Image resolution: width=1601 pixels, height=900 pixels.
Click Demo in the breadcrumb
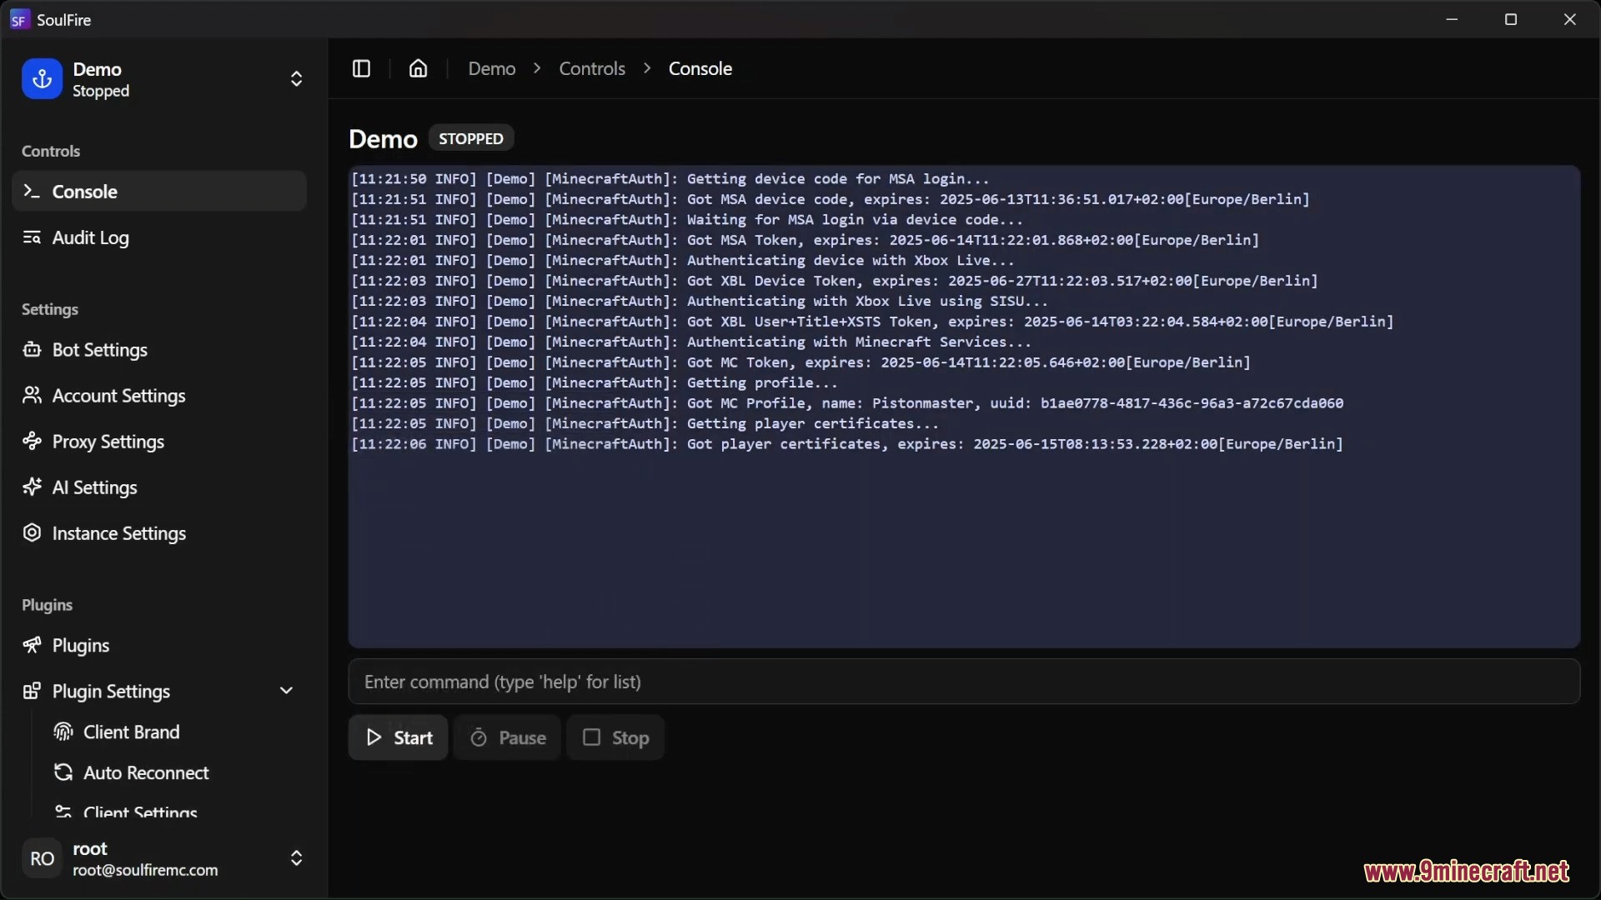(x=492, y=68)
